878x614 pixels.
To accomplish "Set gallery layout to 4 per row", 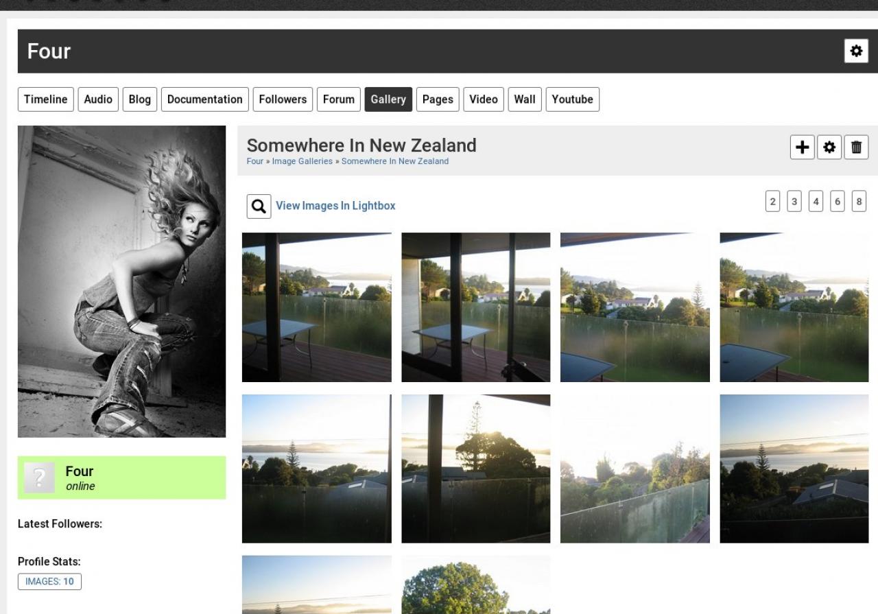I will tap(816, 201).
